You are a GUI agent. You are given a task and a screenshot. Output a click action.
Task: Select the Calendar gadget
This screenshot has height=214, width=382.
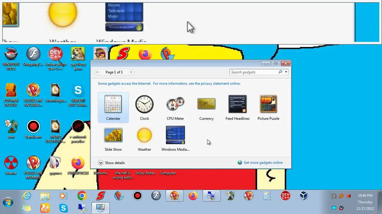coord(113,107)
